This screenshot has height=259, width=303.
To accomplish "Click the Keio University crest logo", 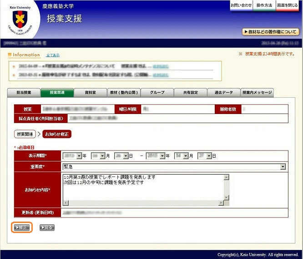I will [x=20, y=20].
